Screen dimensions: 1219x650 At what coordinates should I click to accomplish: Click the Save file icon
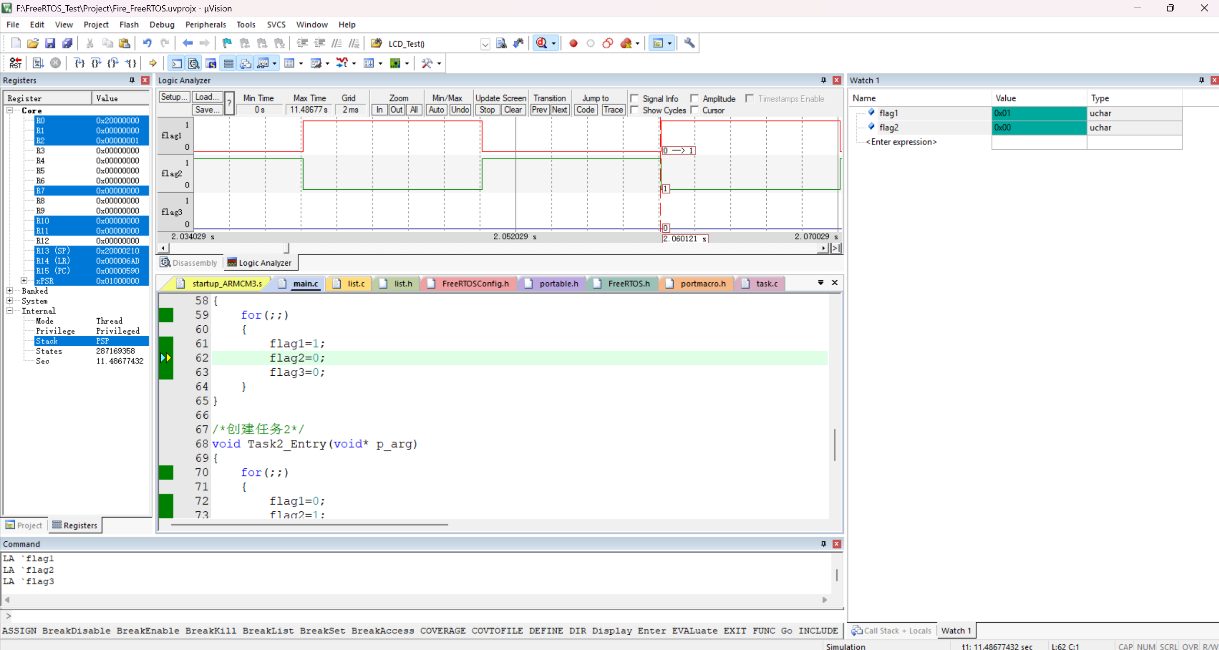click(x=50, y=43)
